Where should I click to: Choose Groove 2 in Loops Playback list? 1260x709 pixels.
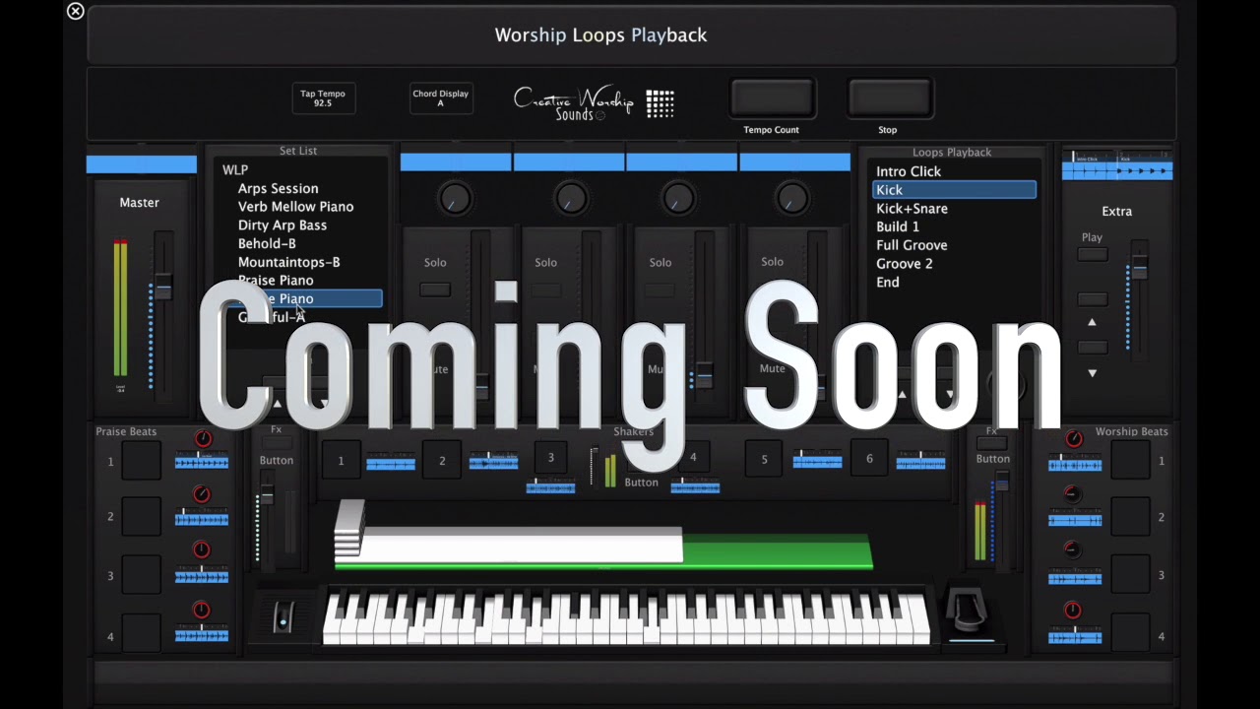point(904,264)
